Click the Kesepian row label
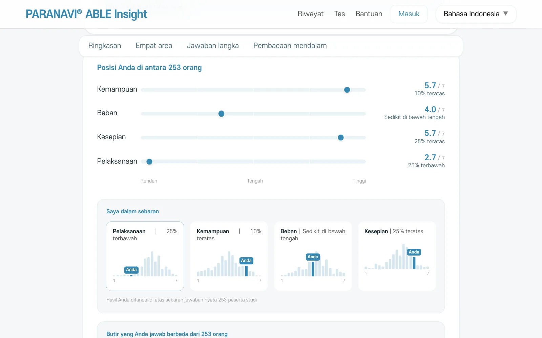The image size is (542, 338). pyautogui.click(x=111, y=137)
